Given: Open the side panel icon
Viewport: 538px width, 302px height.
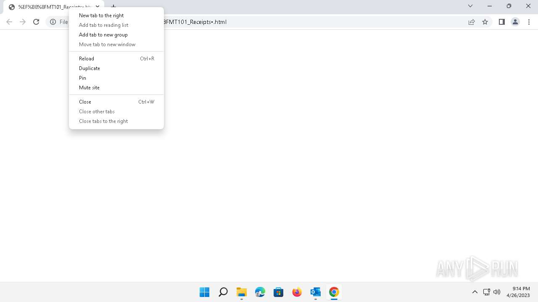Looking at the screenshot, I should pyautogui.click(x=501, y=22).
